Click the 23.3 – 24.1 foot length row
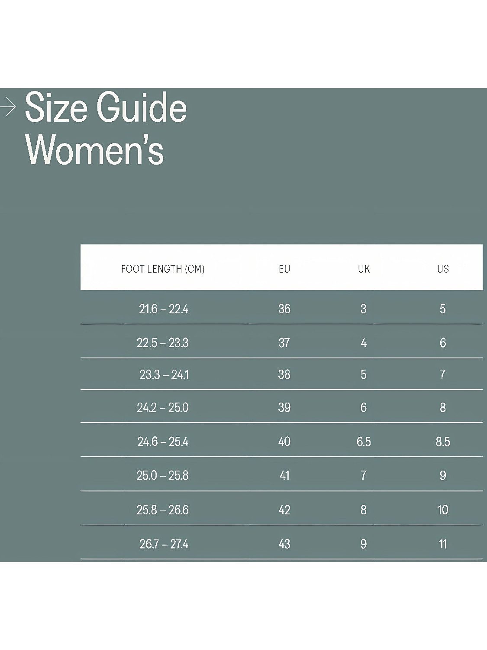Image resolution: width=487 pixels, height=650 pixels. point(281,374)
